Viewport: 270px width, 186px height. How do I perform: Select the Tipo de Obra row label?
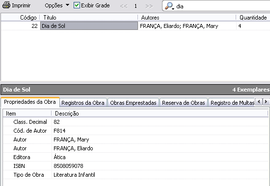[x=28, y=175]
